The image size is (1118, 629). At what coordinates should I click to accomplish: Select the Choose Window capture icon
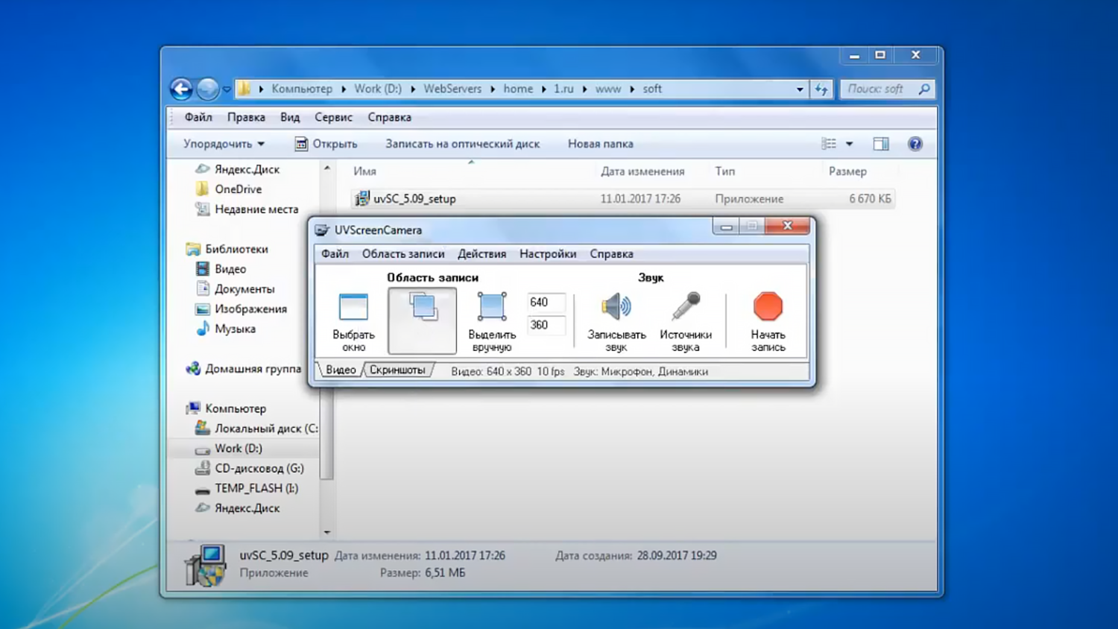[353, 307]
